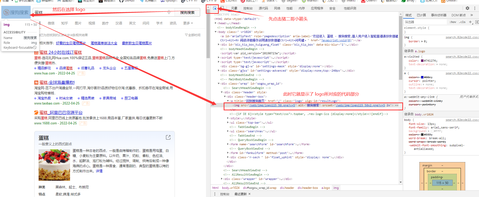479x197 pixels.
Task: Open the 网络 Network tab
Action: pyautogui.click(x=277, y=8)
